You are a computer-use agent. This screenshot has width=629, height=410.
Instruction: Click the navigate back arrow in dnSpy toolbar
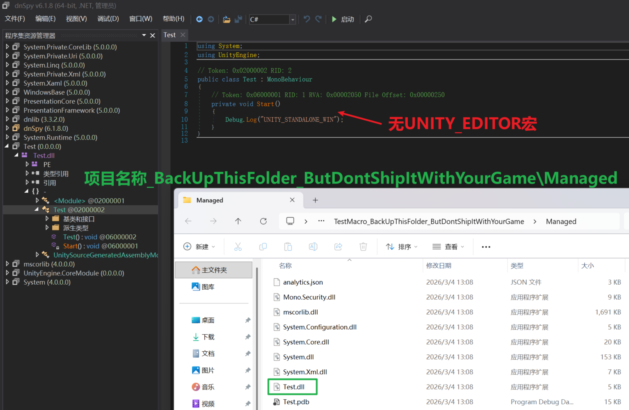click(199, 19)
